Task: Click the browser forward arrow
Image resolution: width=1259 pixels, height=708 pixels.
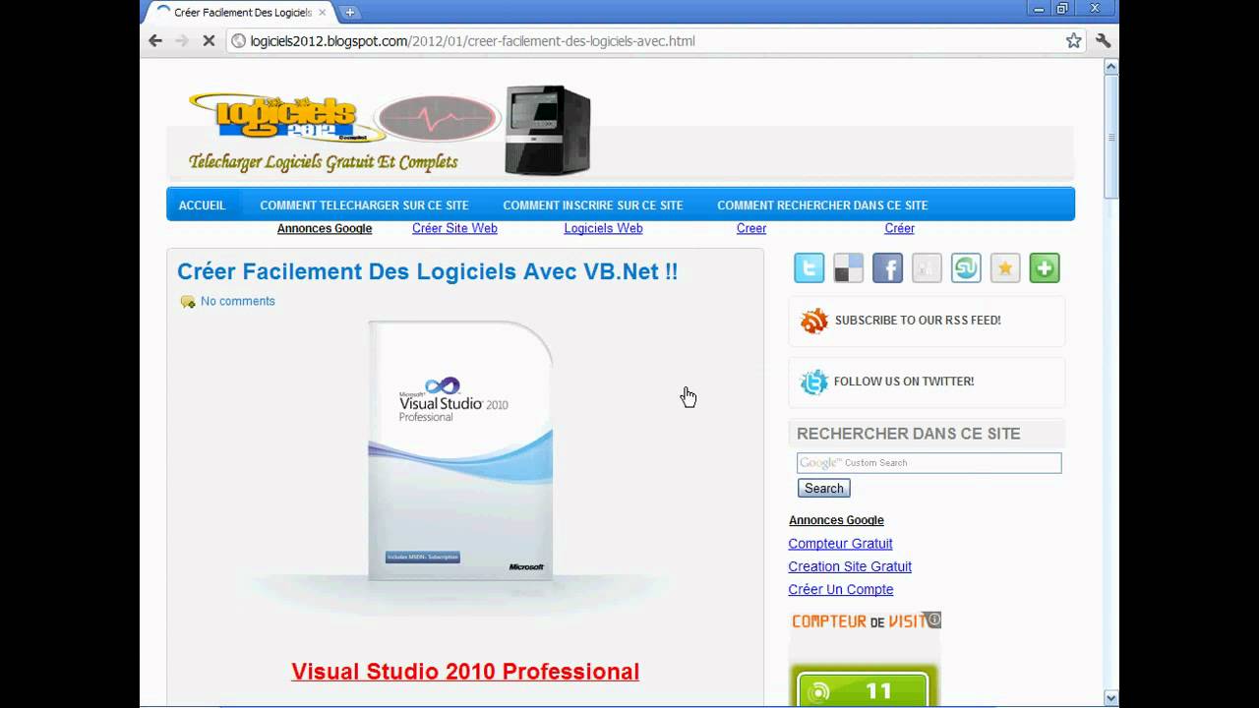Action: point(182,40)
